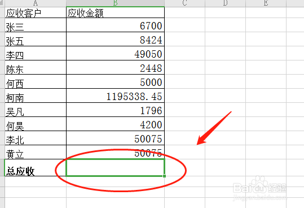Select column C header
Image resolution: width=304 pixels, height=208 pixels.
[185, 3]
